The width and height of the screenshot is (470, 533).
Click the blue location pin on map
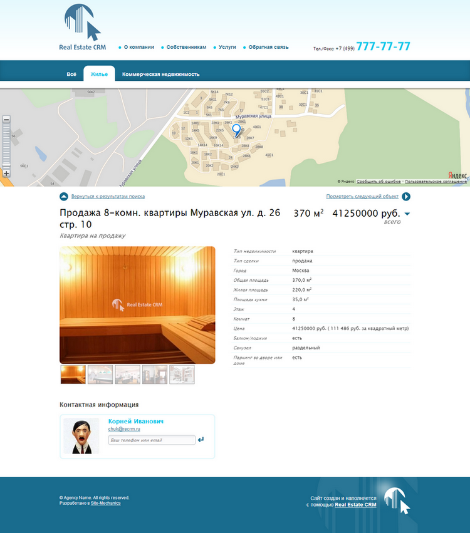point(236,130)
